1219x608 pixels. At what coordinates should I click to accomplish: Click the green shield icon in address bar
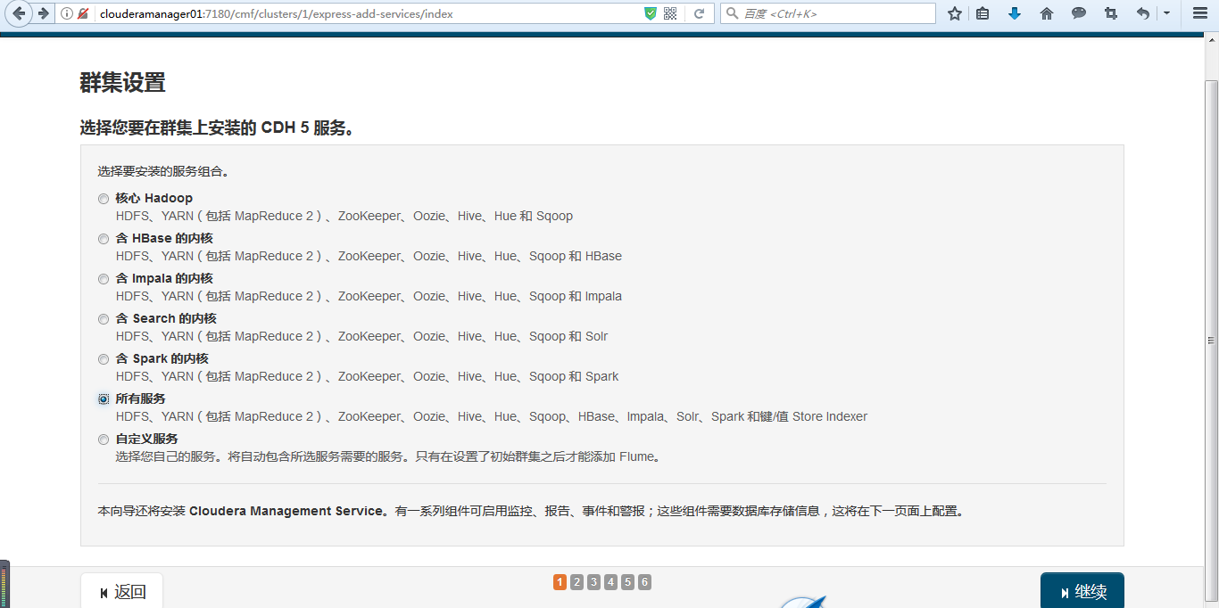pyautogui.click(x=651, y=13)
